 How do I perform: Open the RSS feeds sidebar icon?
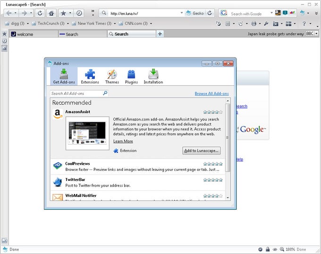point(4,48)
